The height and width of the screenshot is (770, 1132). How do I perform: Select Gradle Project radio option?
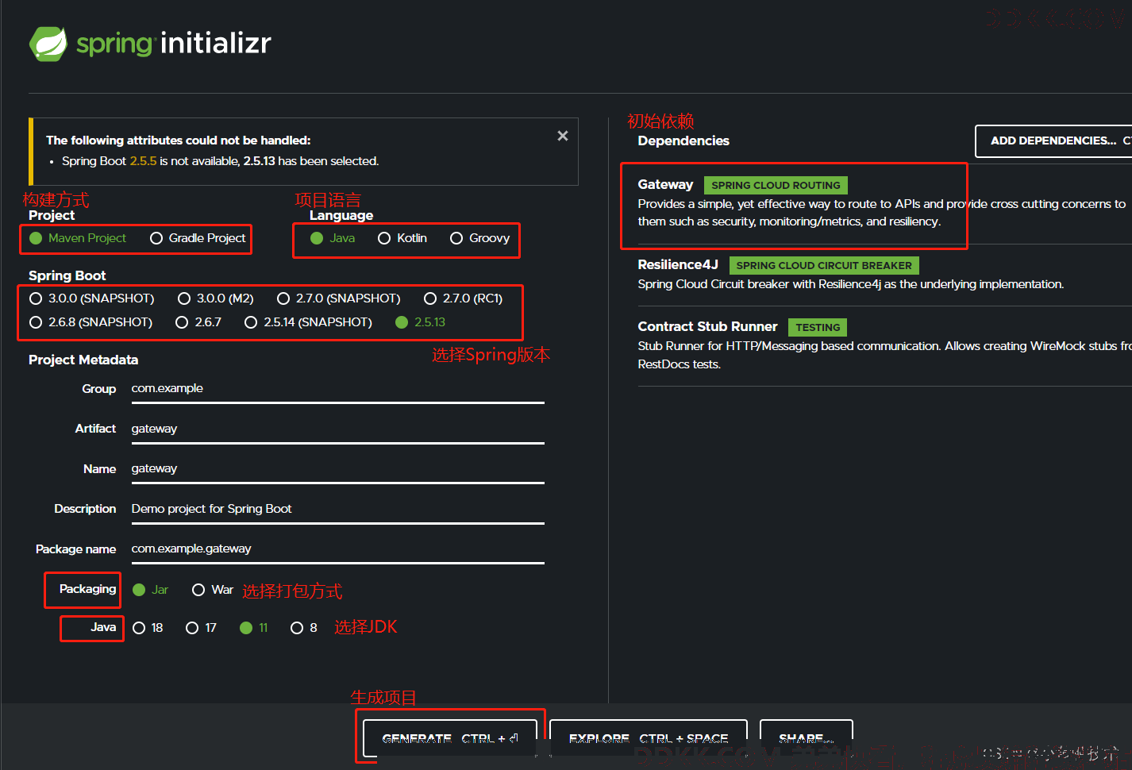pos(198,238)
